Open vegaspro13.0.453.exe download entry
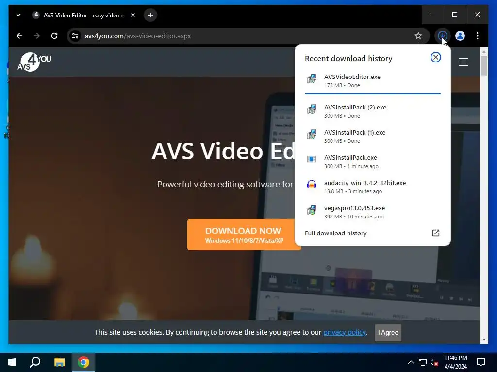The width and height of the screenshot is (497, 372). (372, 212)
